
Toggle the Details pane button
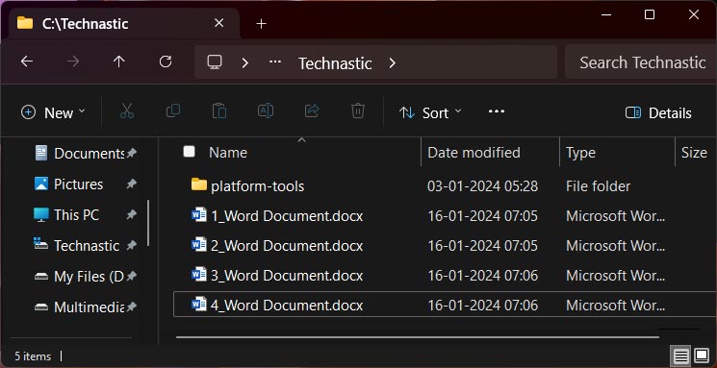click(658, 112)
